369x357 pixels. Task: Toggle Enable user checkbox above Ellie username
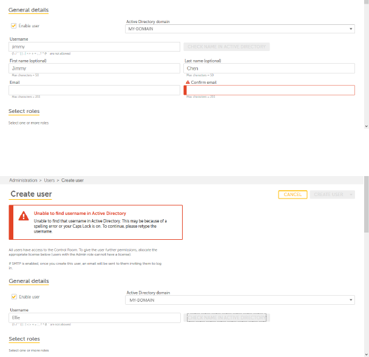(14, 297)
